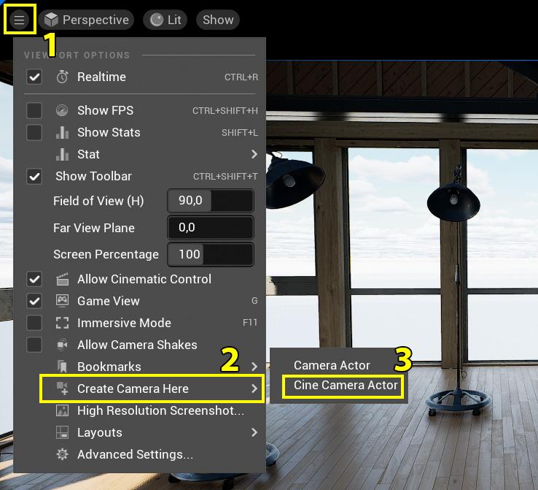The height and width of the screenshot is (490, 538).
Task: Click the Bookmarks icon
Action: pos(62,367)
